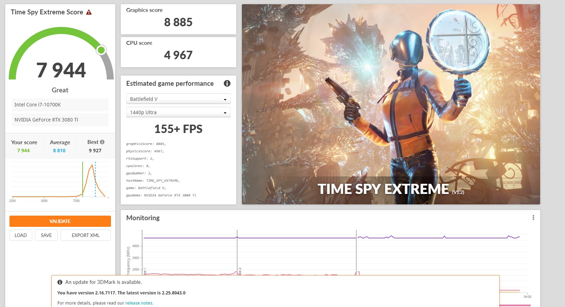Click Your score value 7 944 under the label
The image size is (565, 307).
tap(23, 151)
